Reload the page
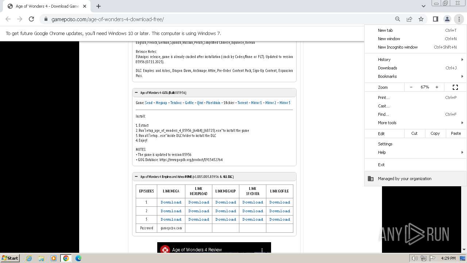The image size is (467, 263). pyautogui.click(x=31, y=19)
